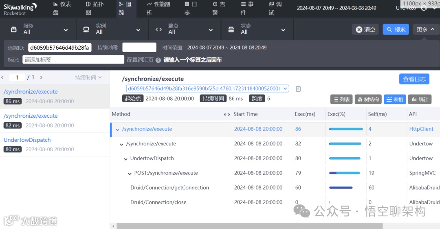Collapse the UndertowDispatch span
The image size is (440, 229).
[126, 159]
